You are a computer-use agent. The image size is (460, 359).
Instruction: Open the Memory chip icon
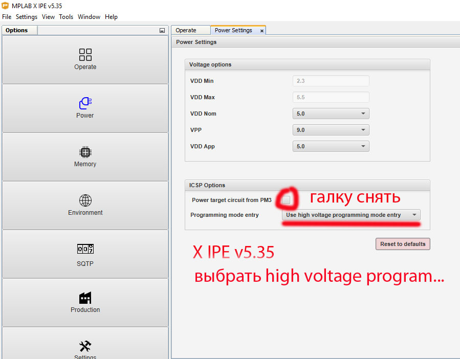(x=85, y=152)
